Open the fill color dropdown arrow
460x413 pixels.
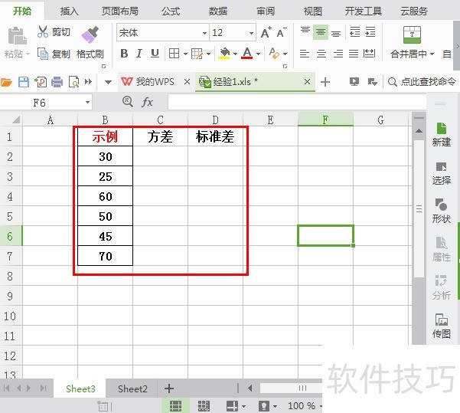click(x=235, y=54)
